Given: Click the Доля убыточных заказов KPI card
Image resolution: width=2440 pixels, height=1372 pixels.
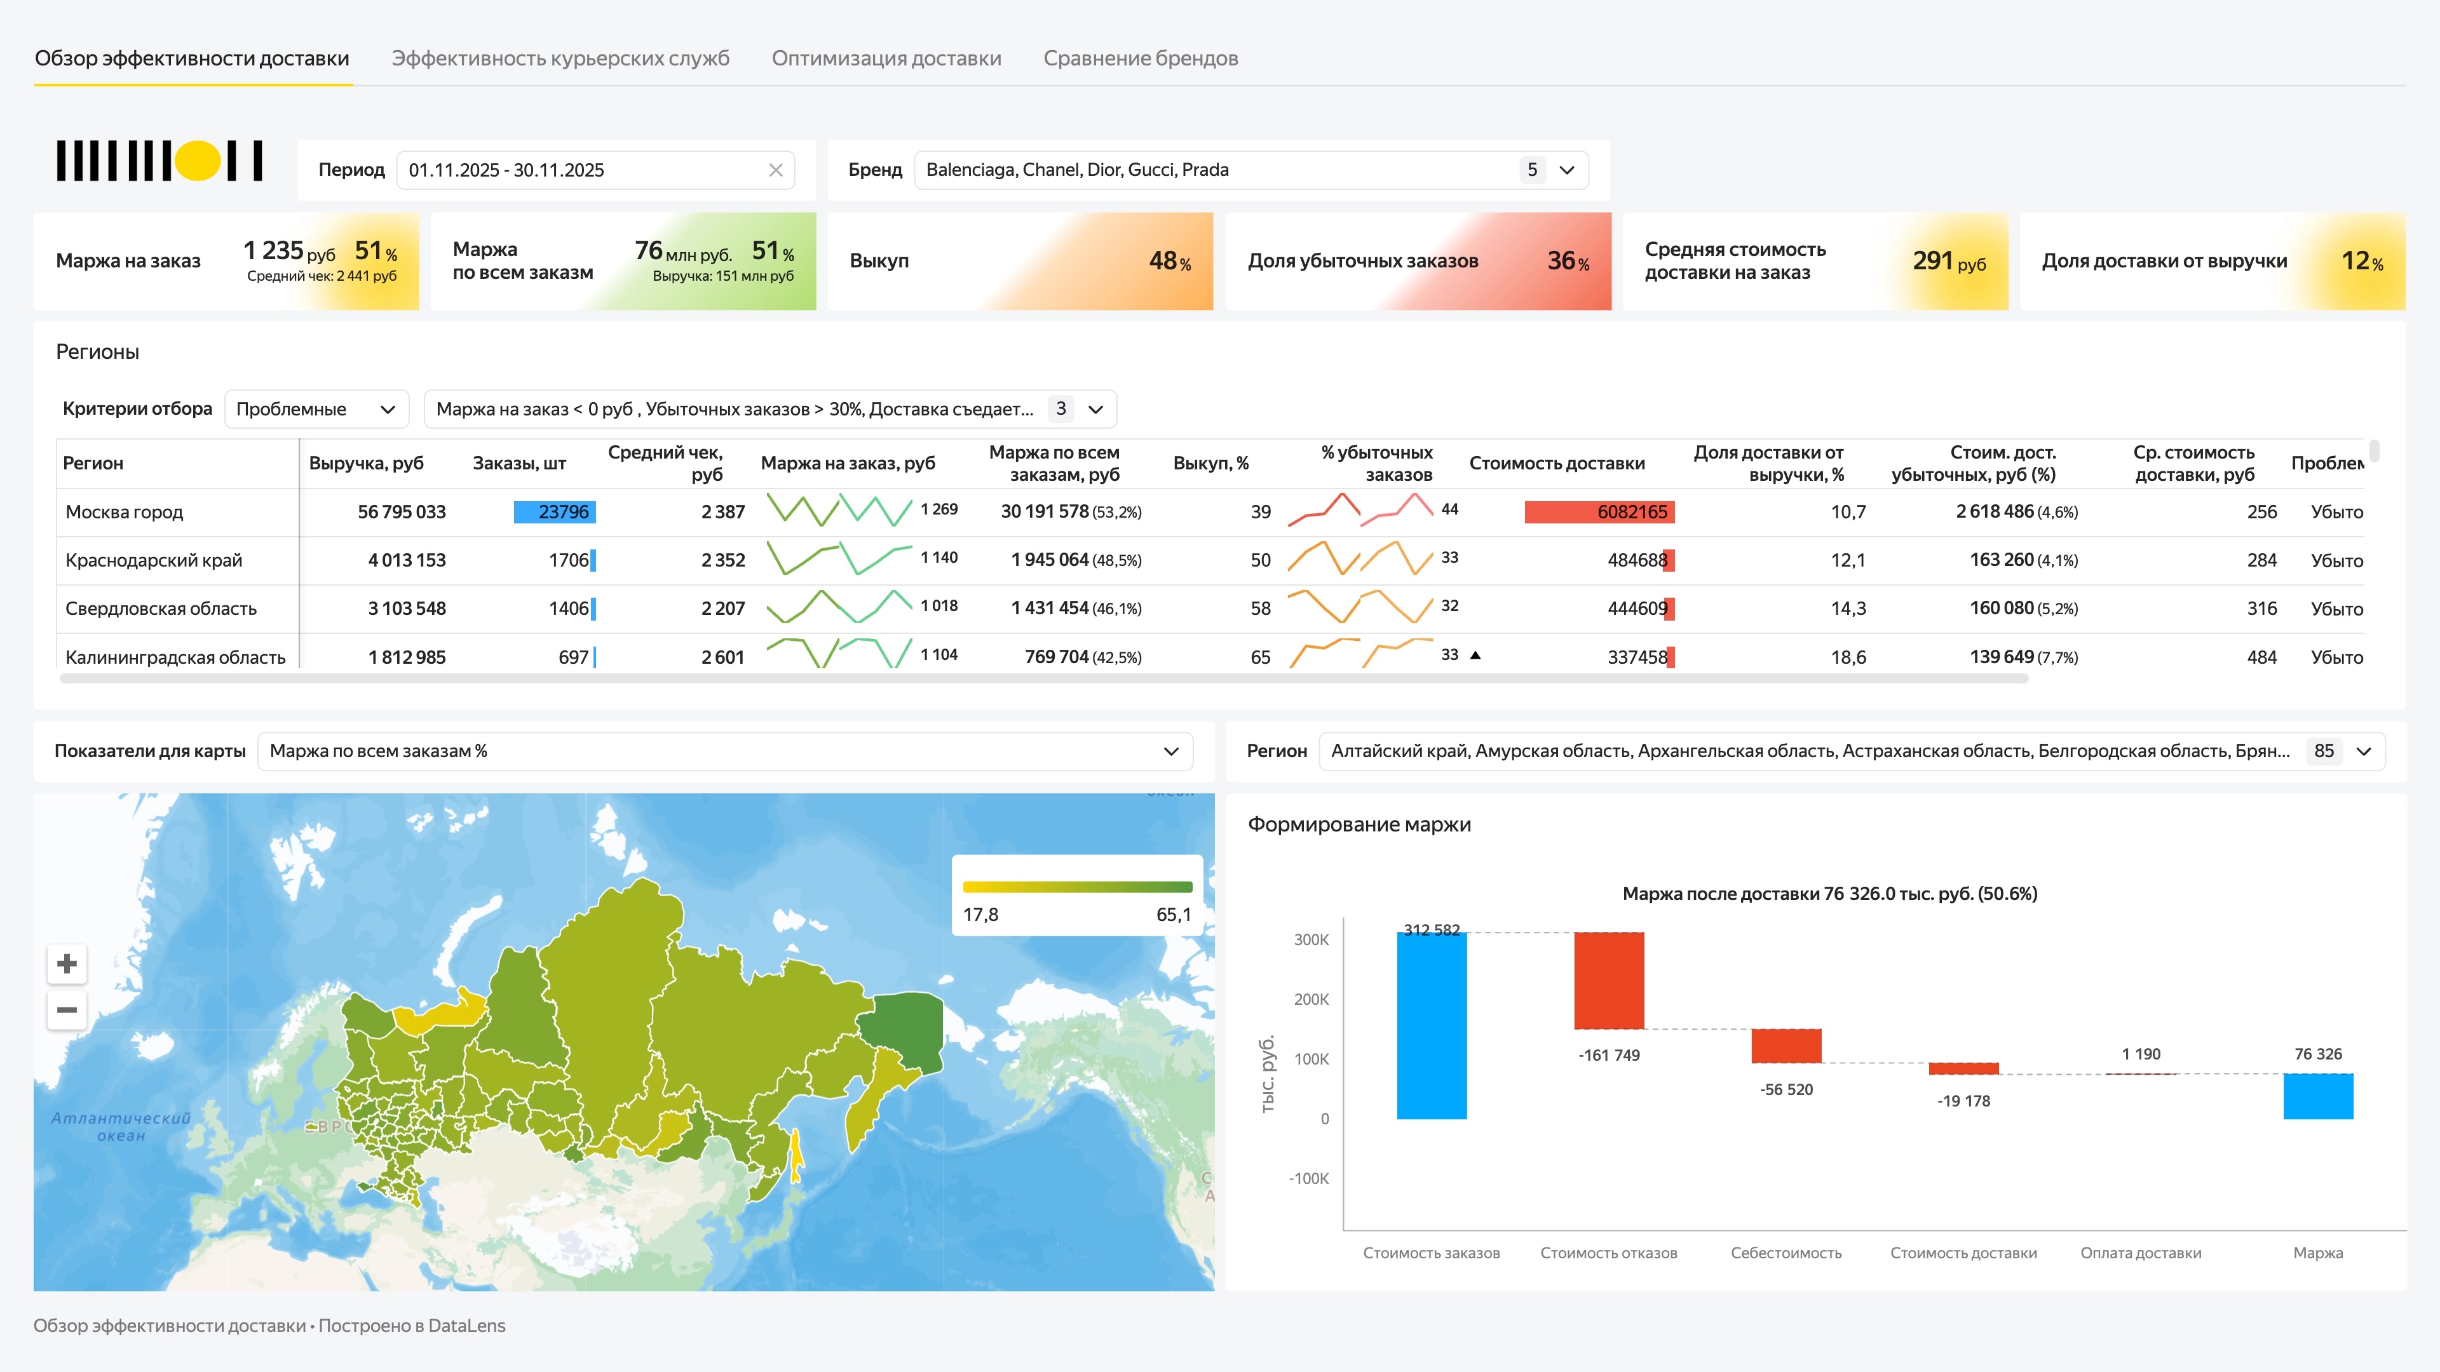Looking at the screenshot, I should pyautogui.click(x=1418, y=261).
